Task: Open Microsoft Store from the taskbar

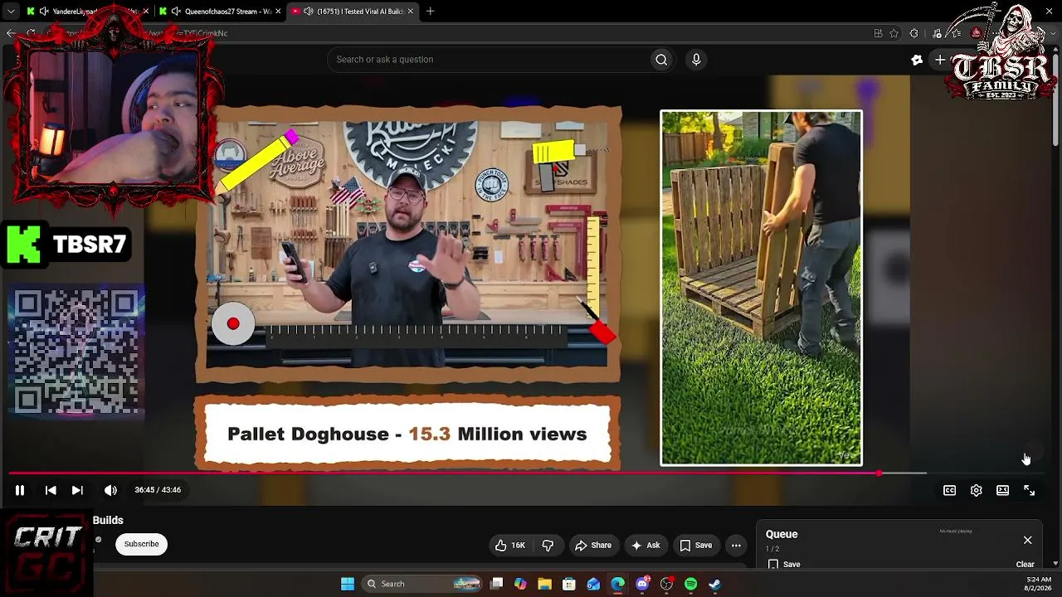Action: pos(569,584)
